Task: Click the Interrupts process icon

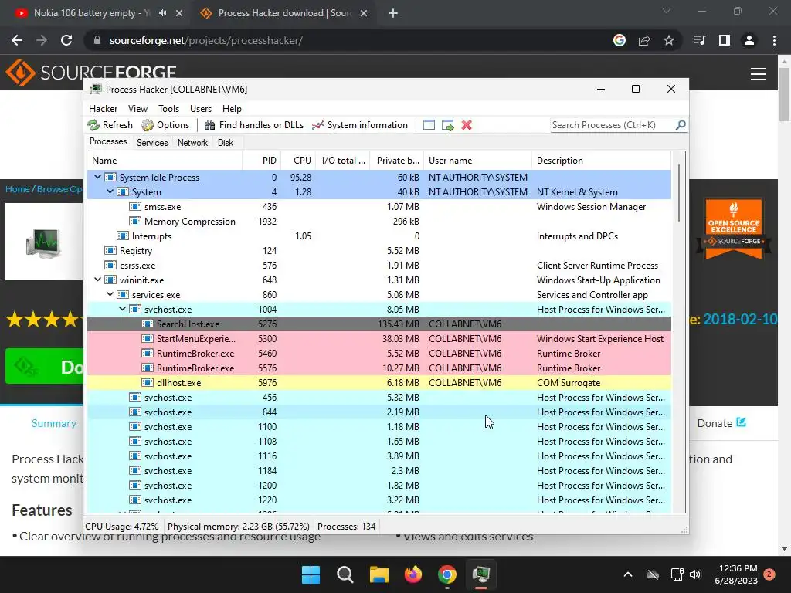Action: point(123,236)
